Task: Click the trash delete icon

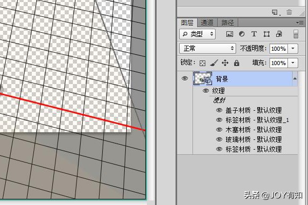Action: click(289, 12)
